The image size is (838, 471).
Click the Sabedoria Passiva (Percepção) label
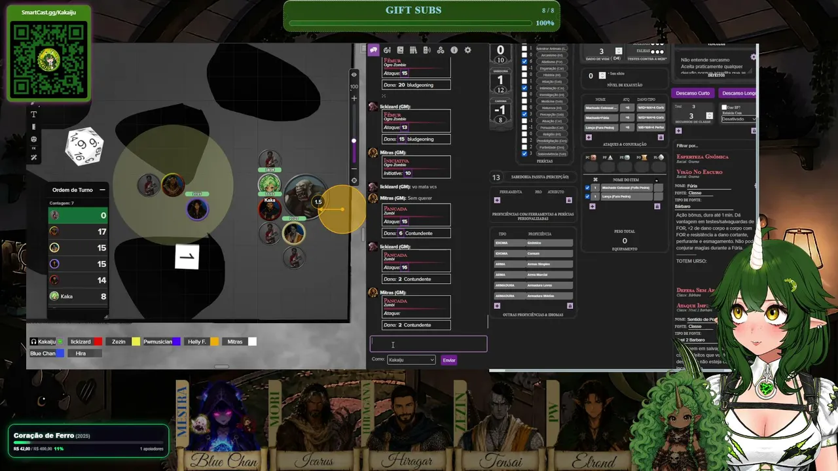click(x=540, y=177)
